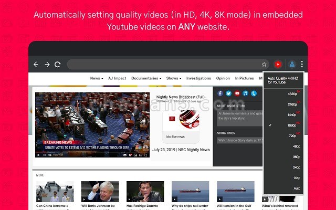
Task: Choose Auto quality option
Action: 283,188
